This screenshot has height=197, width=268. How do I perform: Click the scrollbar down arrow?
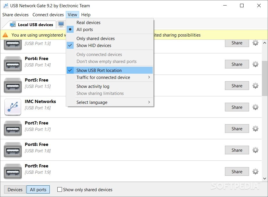[265, 178]
